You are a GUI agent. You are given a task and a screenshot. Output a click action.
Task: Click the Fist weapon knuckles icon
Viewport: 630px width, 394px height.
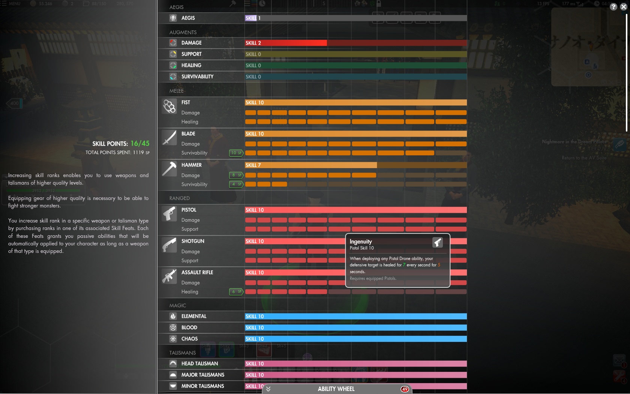point(169,106)
